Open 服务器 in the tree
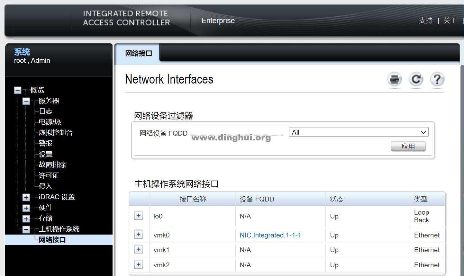This screenshot has height=276, width=464. 49,101
